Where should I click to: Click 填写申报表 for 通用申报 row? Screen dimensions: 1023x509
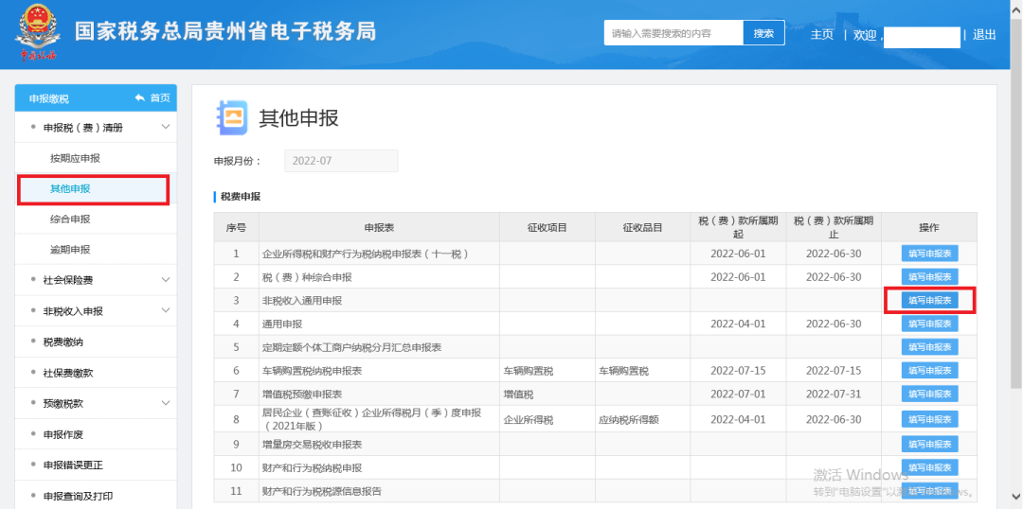[x=930, y=324]
